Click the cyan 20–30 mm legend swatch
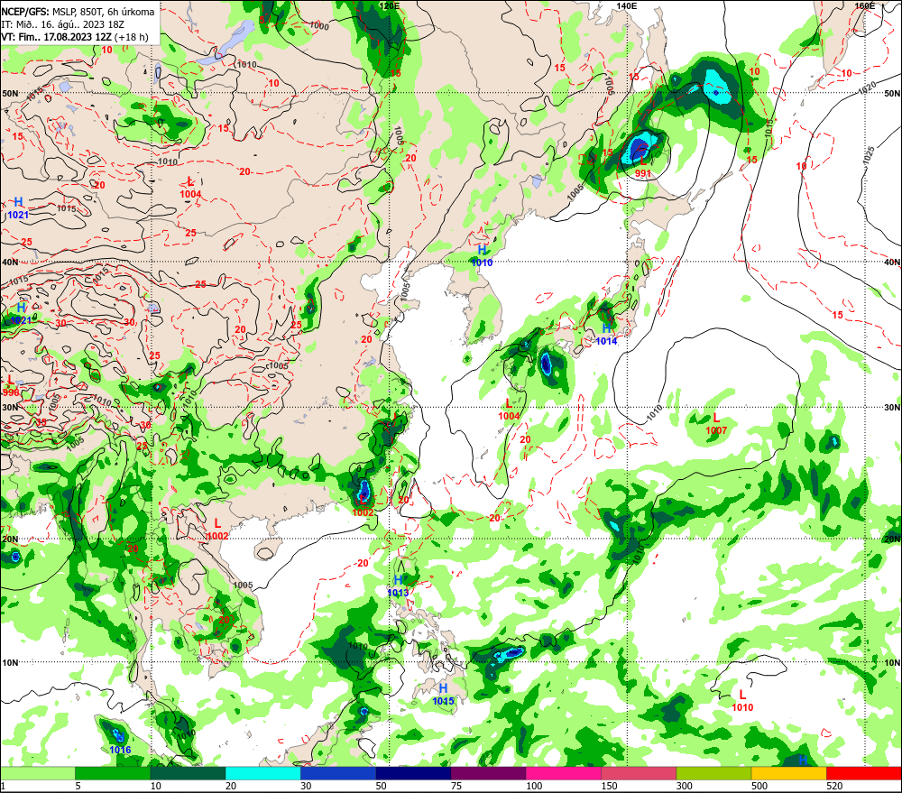The image size is (902, 793). tap(262, 773)
